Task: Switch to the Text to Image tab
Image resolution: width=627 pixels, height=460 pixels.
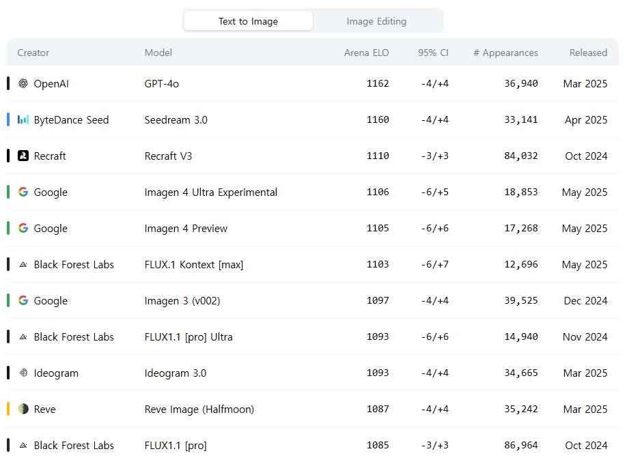Action: pyautogui.click(x=249, y=20)
